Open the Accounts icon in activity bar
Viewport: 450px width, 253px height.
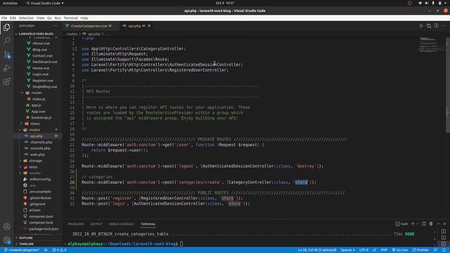(x=6, y=226)
